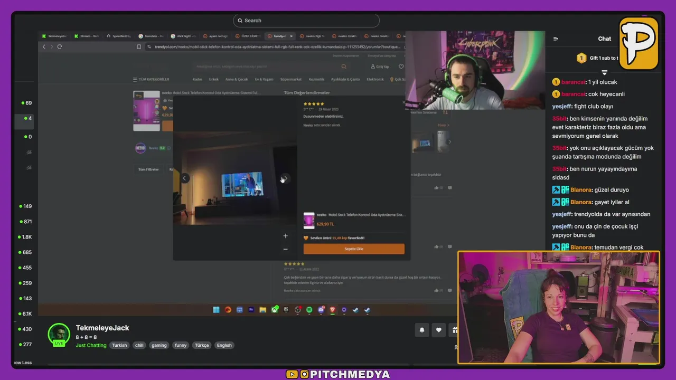Viewport: 676px width, 380px height.
Task: Click the heart follow button
Action: click(x=439, y=330)
